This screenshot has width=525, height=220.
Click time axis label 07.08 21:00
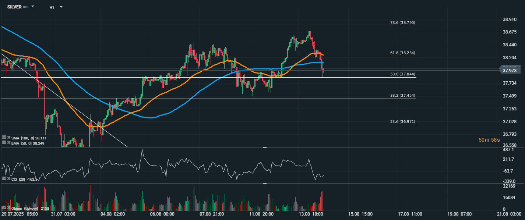click(212, 214)
